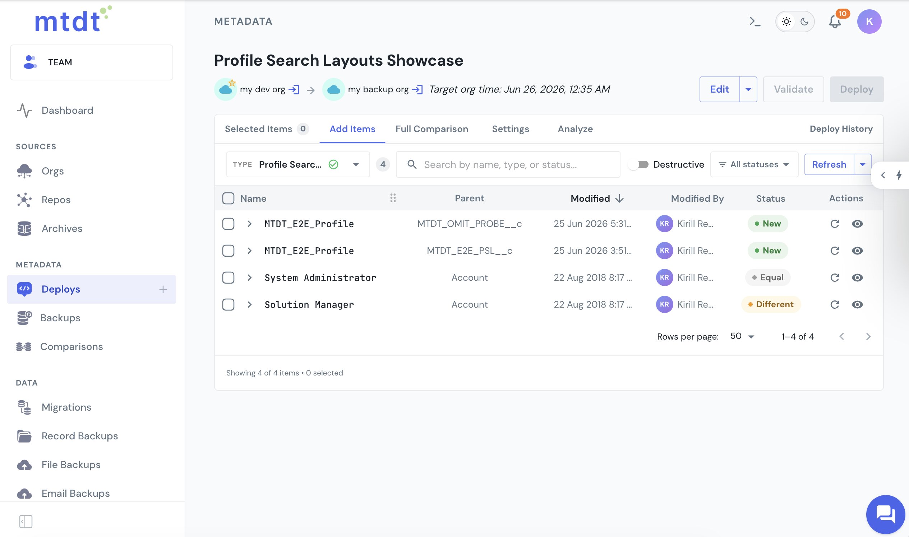Image resolution: width=909 pixels, height=537 pixels.
Task: View the MTDT_E2E_PSL__c row item
Action: [857, 251]
